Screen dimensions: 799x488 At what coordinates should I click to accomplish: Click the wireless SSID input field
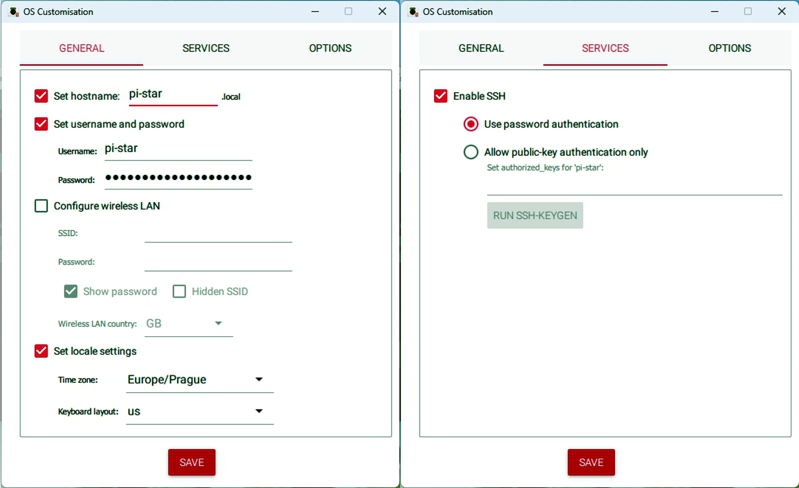[x=218, y=233]
